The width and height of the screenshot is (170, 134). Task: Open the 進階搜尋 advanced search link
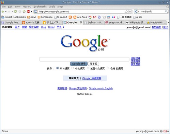pos(135,58)
